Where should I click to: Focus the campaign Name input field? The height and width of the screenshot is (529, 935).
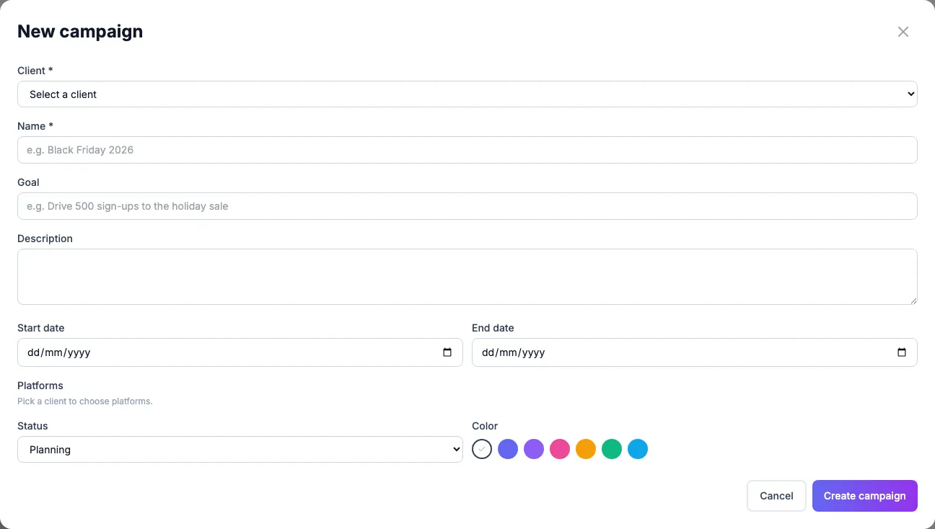tap(467, 150)
